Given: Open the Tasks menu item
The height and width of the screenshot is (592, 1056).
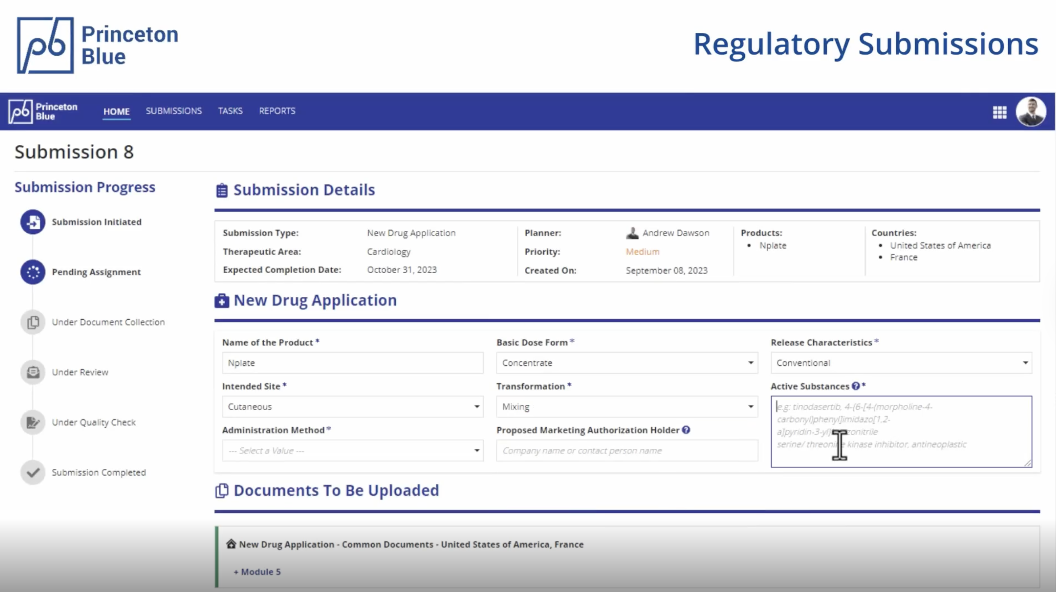Looking at the screenshot, I should click(230, 111).
